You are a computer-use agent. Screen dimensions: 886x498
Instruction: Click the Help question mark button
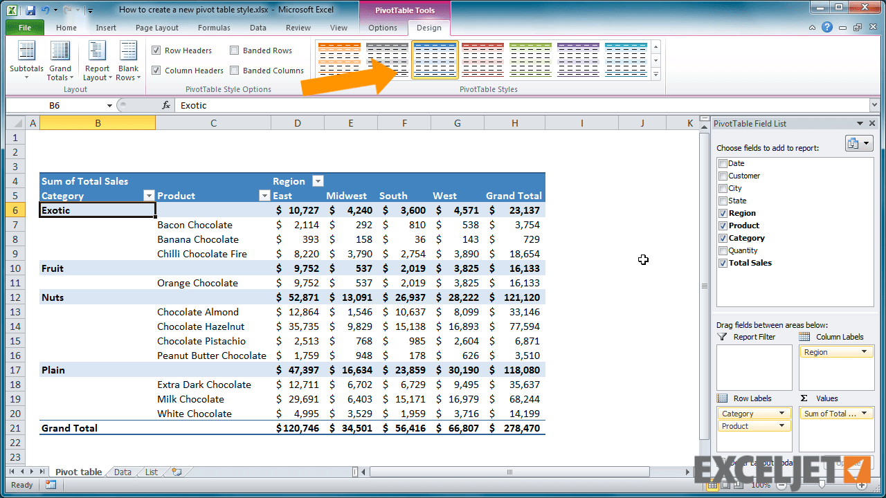coord(828,27)
